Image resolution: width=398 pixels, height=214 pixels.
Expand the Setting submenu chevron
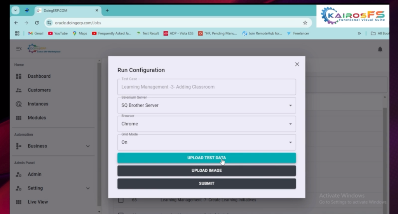[x=88, y=188]
